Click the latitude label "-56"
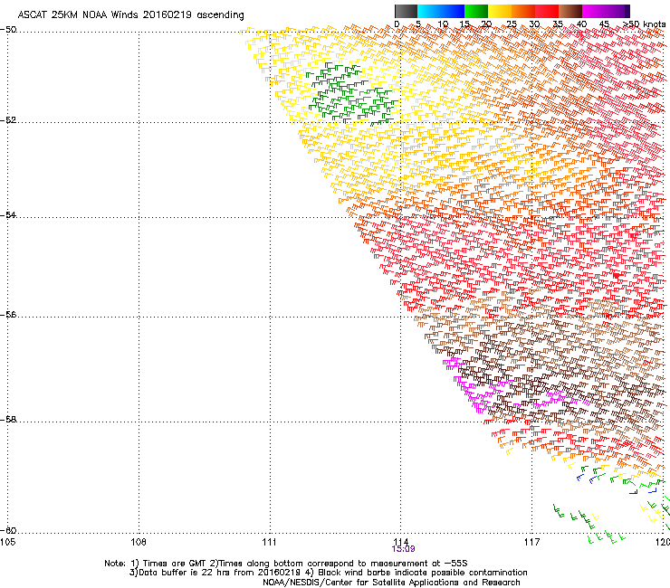Image resolution: width=670 pixels, height=588 pixels. (x=8, y=314)
